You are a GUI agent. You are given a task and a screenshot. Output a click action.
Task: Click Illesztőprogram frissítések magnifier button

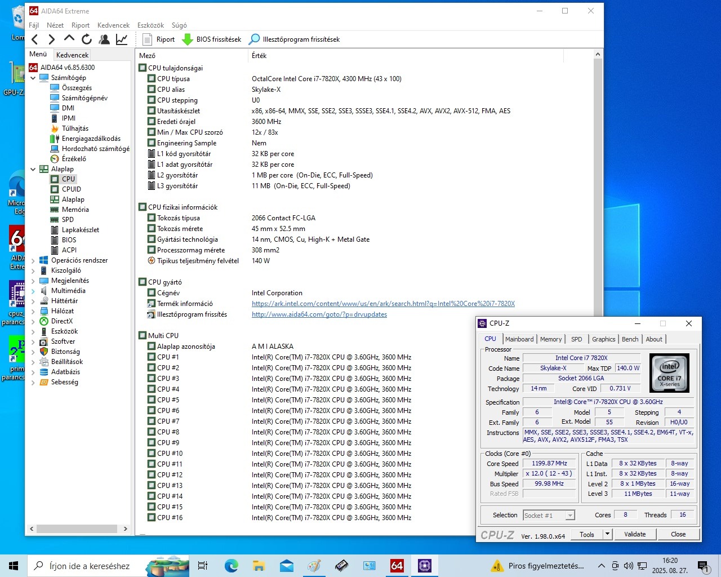pyautogui.click(x=295, y=39)
